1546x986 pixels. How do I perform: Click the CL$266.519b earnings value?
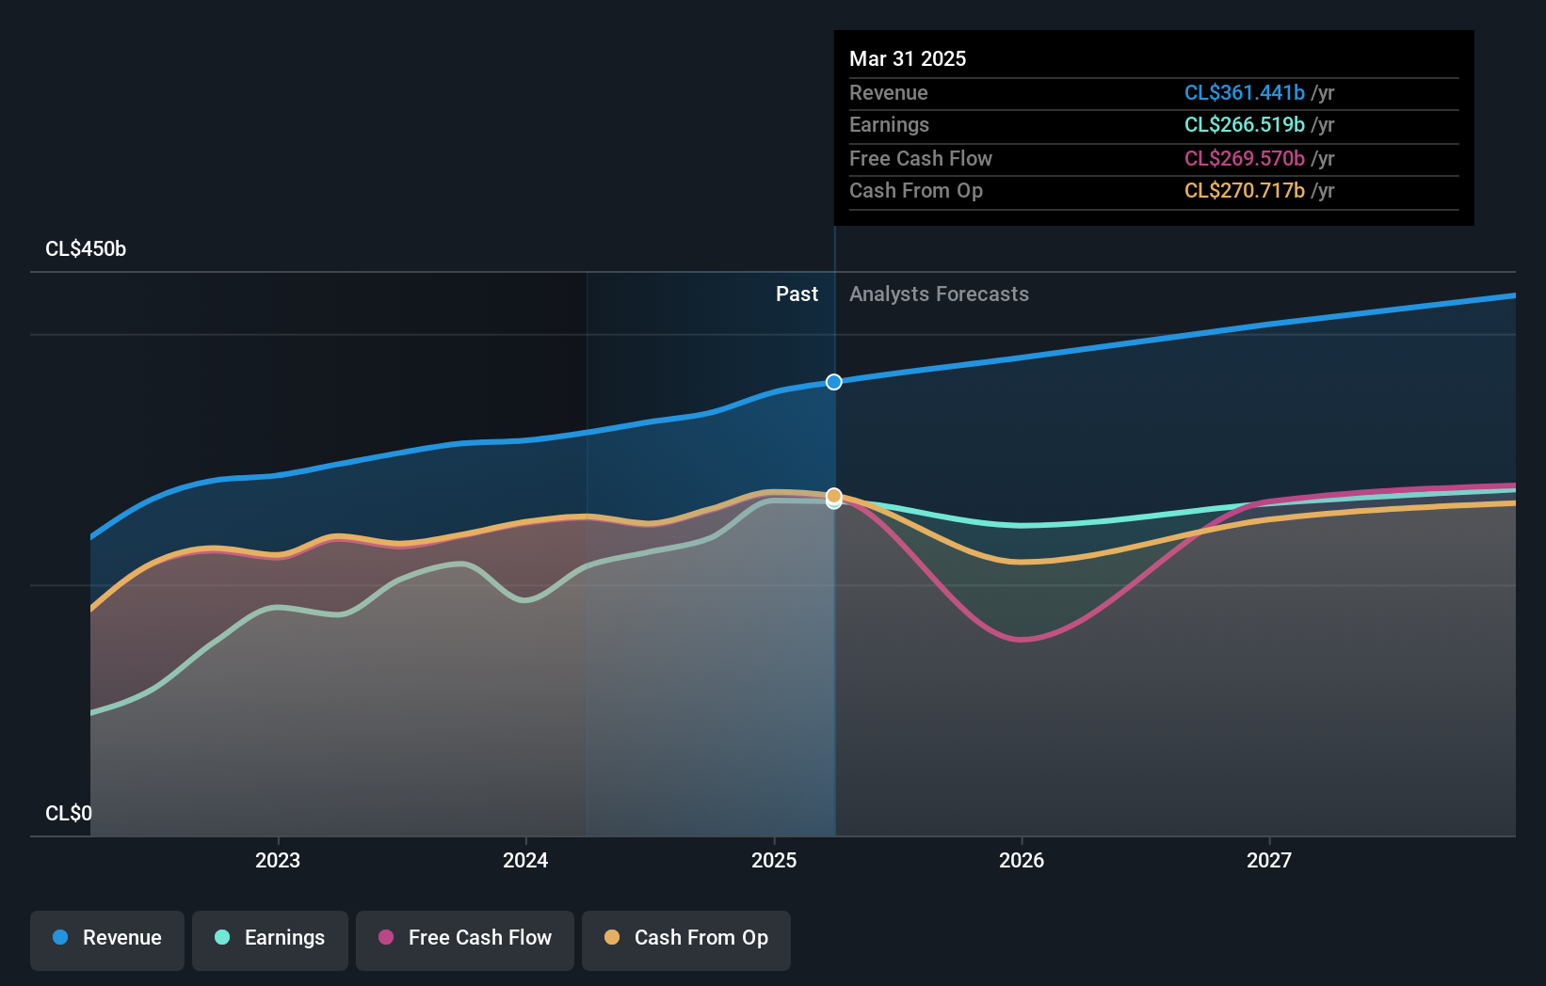(1245, 125)
